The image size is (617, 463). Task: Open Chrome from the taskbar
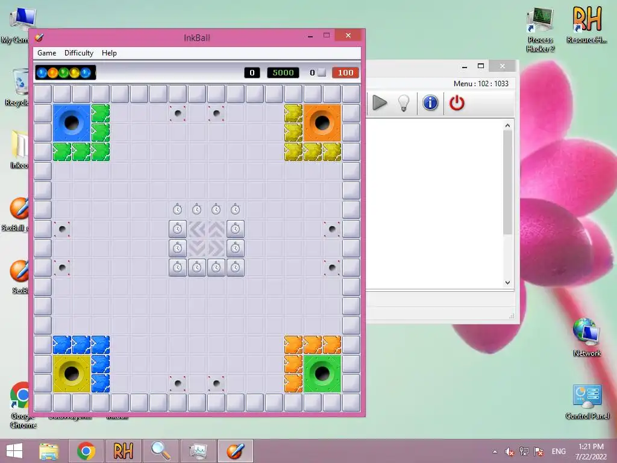click(86, 451)
